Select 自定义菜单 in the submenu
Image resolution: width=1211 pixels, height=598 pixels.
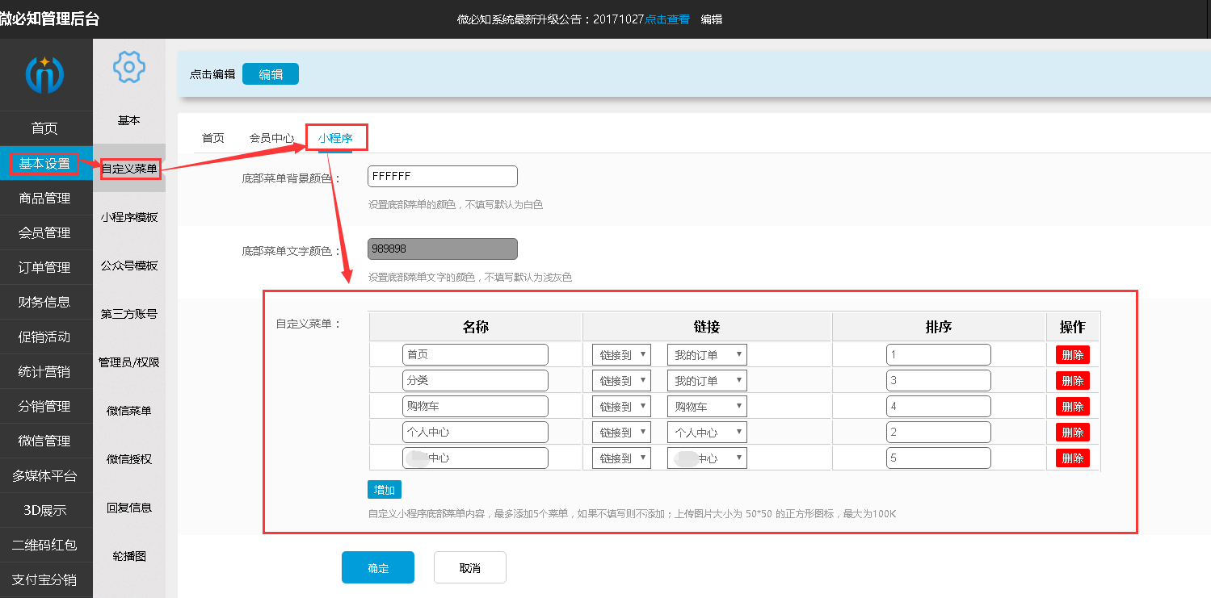tap(129, 169)
